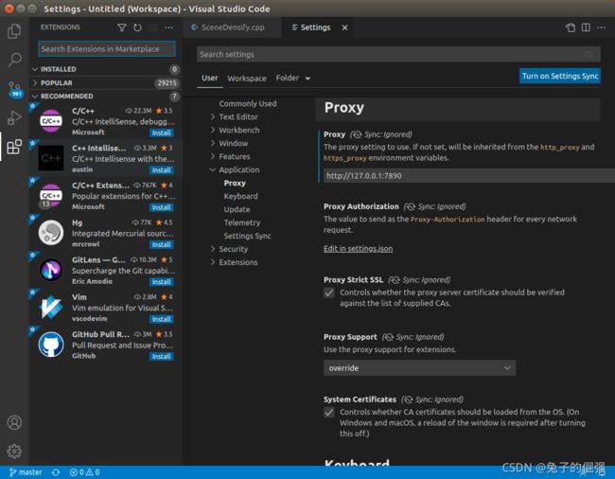Select the Hg Mercurial extension icon
Viewport: 615px width, 479px height.
tap(51, 233)
